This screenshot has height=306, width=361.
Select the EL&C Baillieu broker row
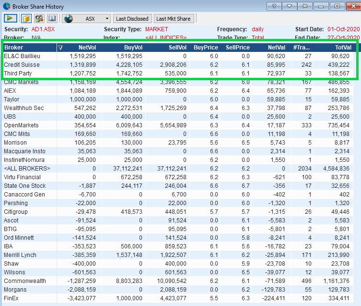pyautogui.click(x=178, y=56)
